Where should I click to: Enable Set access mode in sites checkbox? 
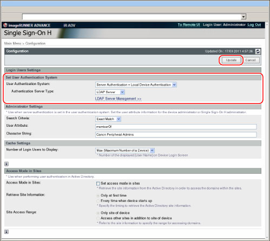point(98,184)
